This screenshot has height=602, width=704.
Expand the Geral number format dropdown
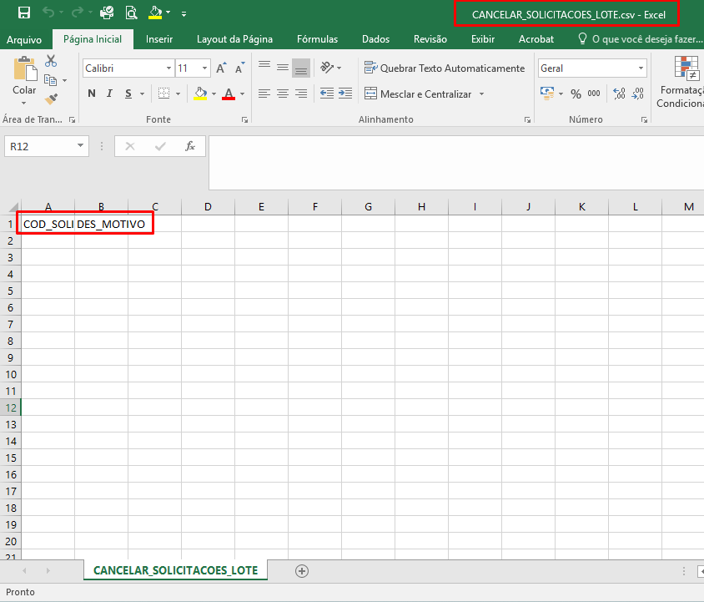641,68
